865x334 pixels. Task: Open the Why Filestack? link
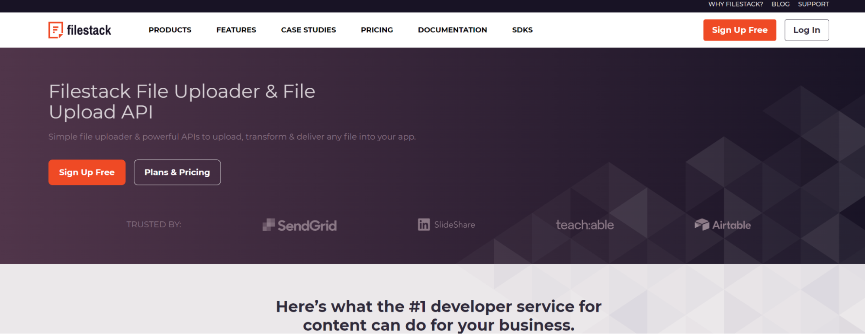[736, 4]
